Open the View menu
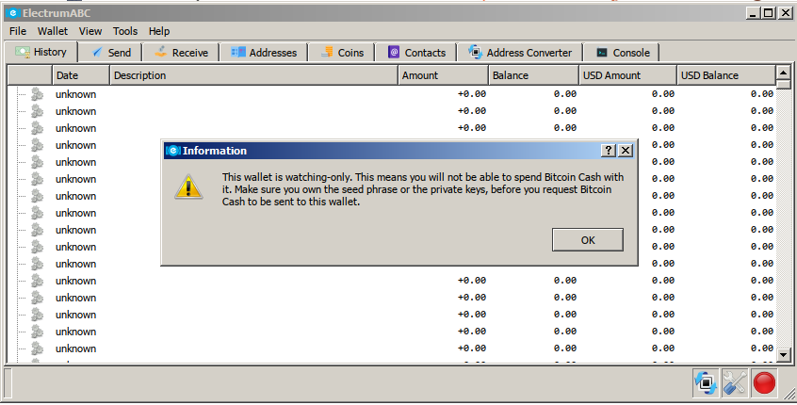The width and height of the screenshot is (797, 405). [89, 31]
